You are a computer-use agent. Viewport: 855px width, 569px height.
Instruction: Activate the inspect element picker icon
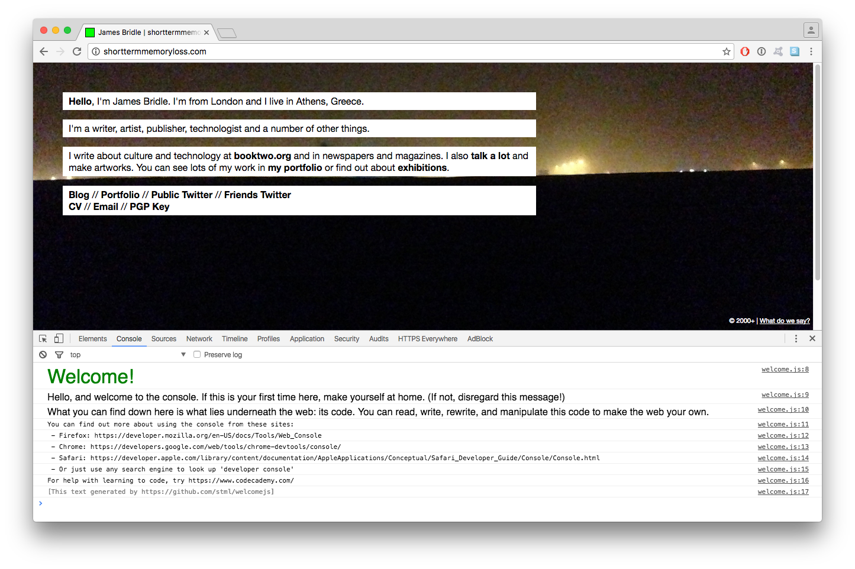point(43,339)
